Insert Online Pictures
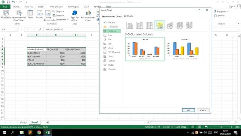The width and height of the screenshot is (241, 136). pos(48,16)
